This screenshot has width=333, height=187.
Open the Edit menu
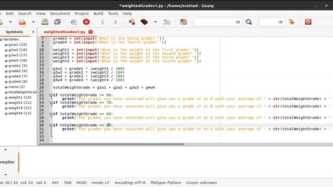point(9,14)
